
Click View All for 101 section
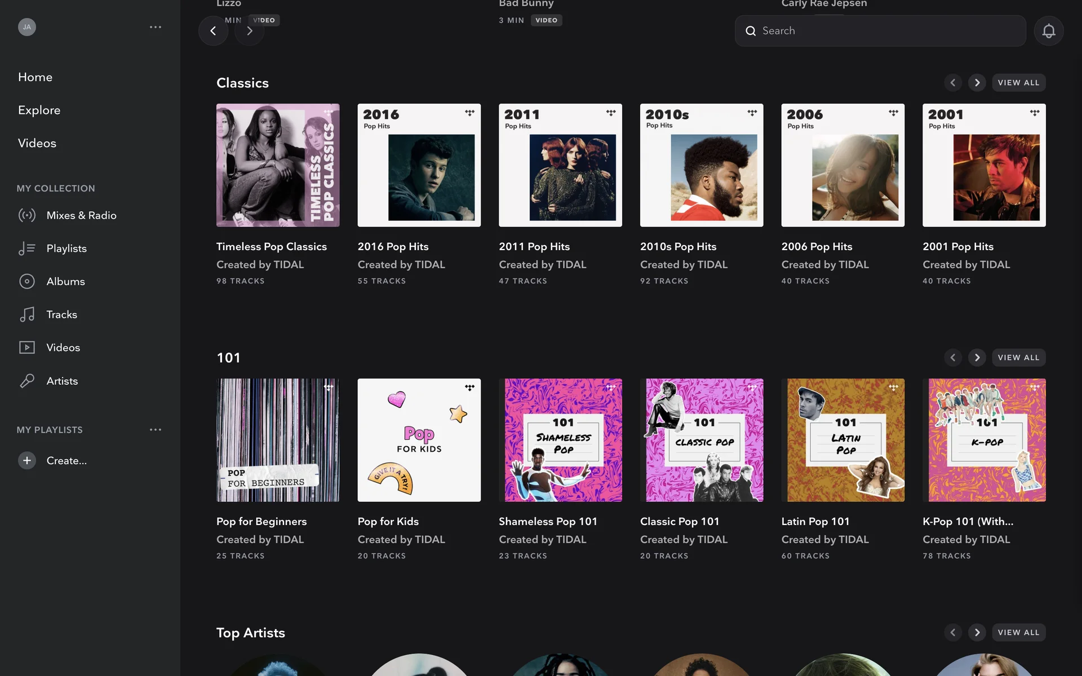tap(1018, 358)
